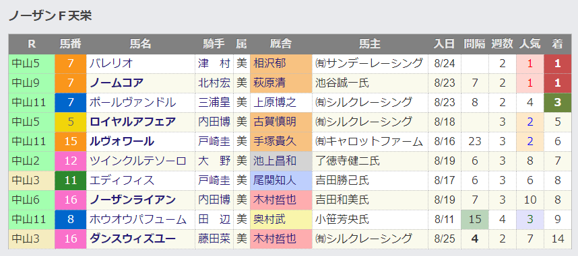Click race cell 中山2

coord(32,161)
